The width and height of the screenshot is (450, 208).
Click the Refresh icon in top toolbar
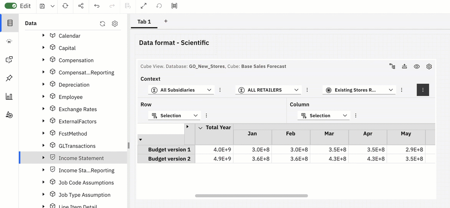click(65, 6)
